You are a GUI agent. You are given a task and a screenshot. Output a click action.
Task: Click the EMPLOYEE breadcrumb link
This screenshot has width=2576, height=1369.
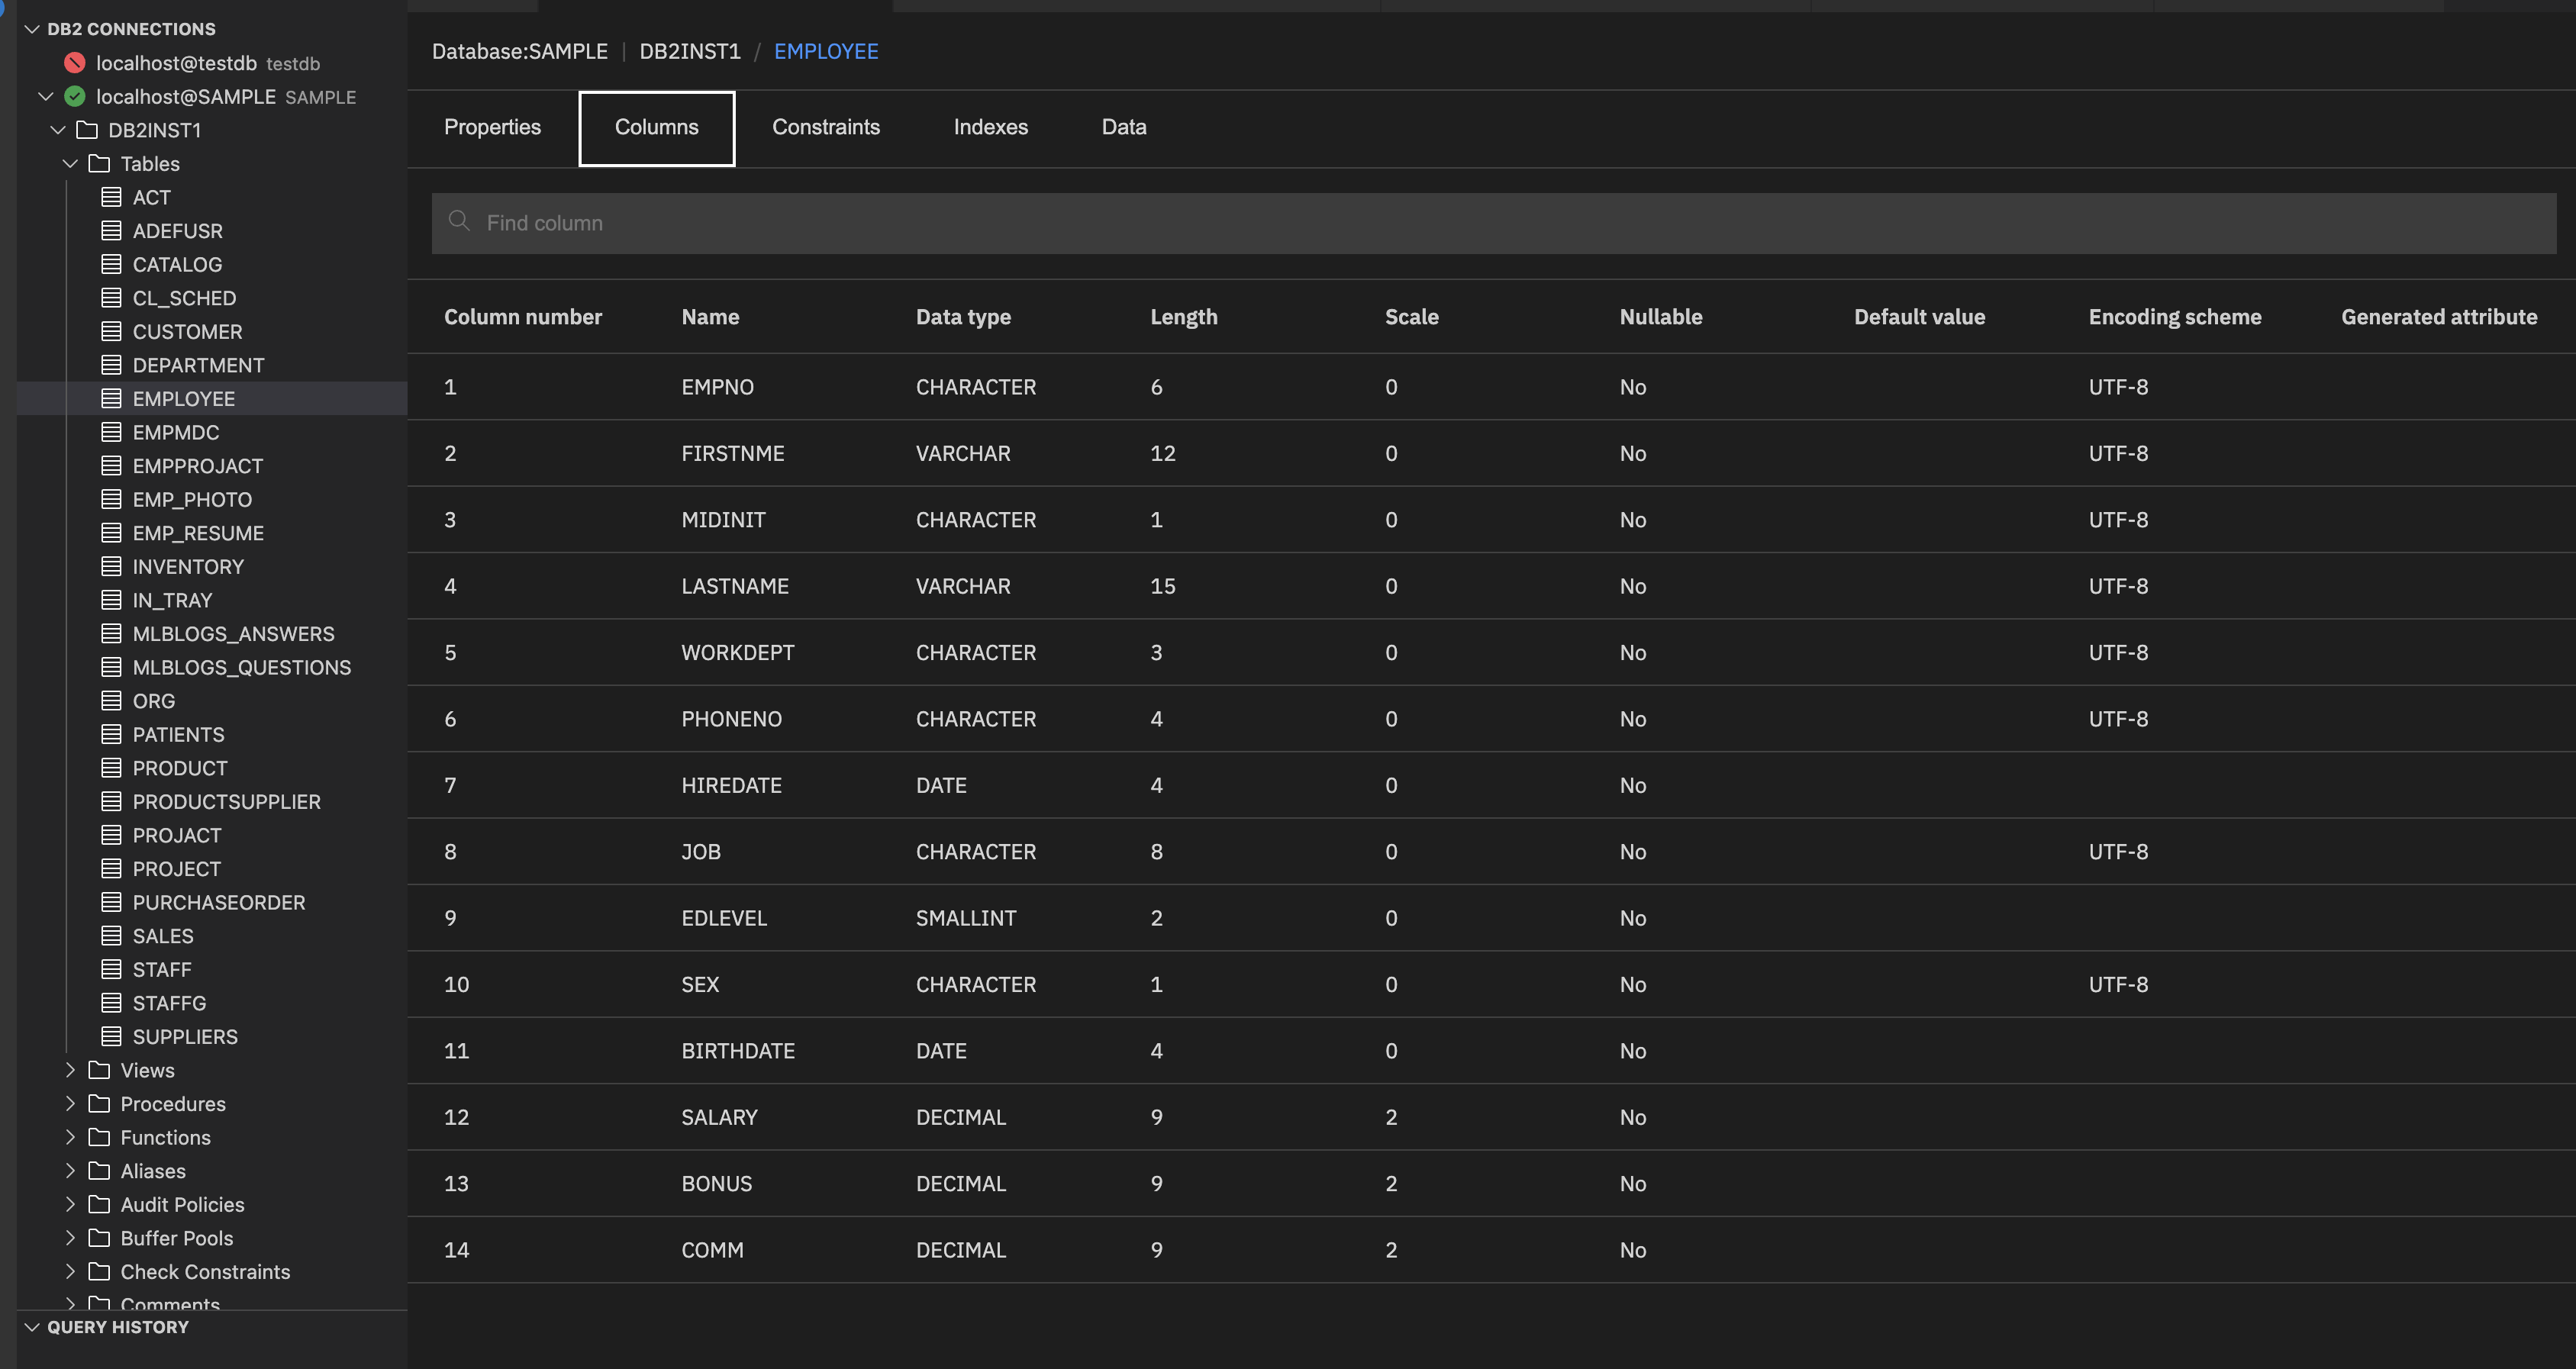click(x=826, y=51)
